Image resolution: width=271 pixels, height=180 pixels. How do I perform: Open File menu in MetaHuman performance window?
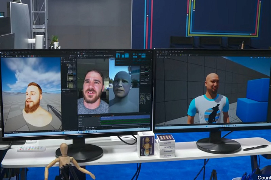[81, 52]
